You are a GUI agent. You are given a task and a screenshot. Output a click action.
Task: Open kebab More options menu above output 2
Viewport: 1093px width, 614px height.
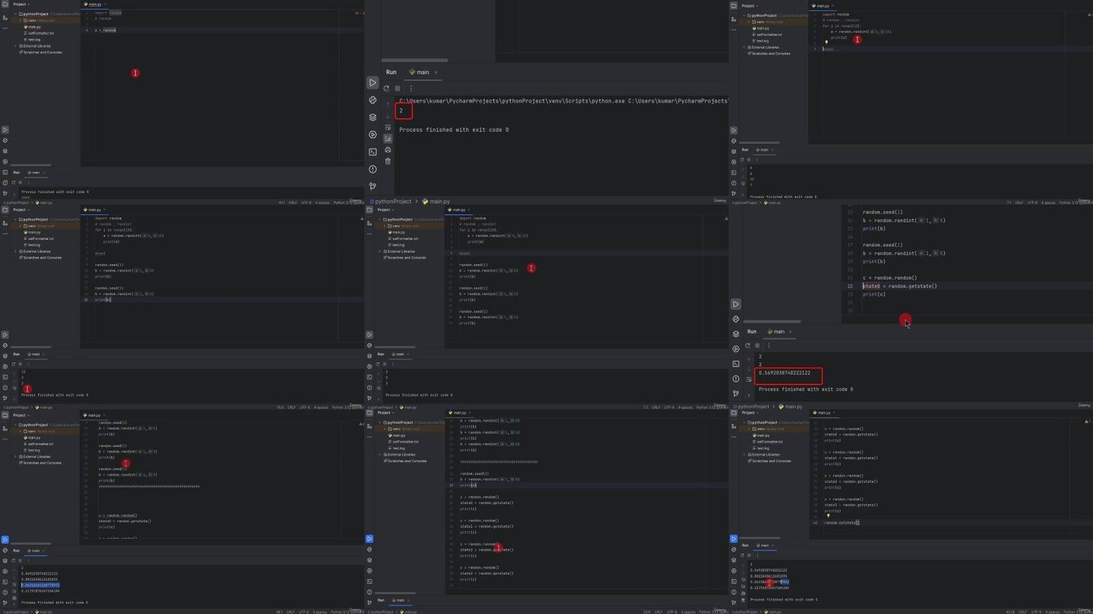(411, 88)
